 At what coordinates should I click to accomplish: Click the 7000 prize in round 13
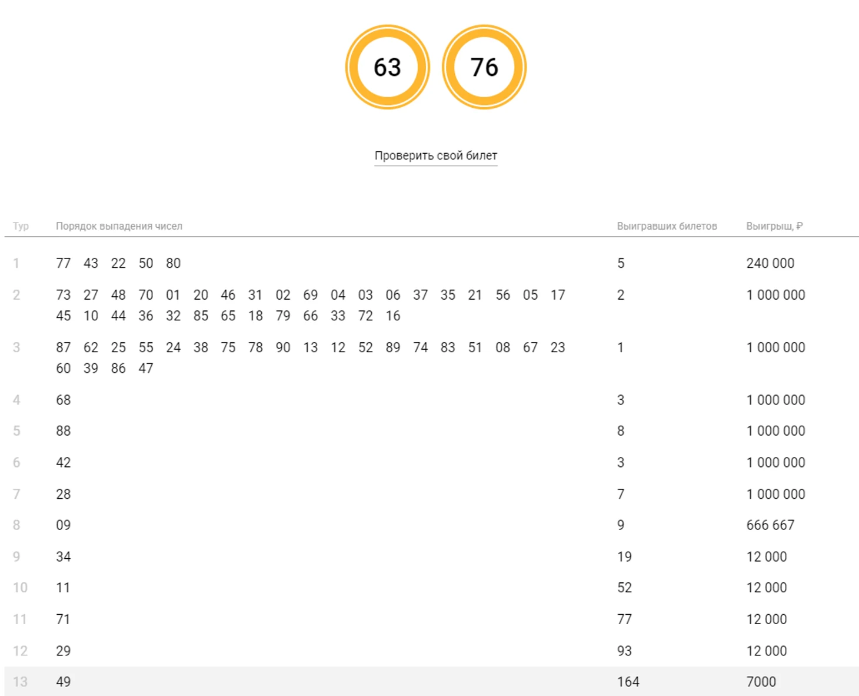761,681
